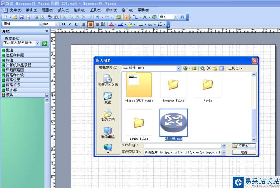Go to 我最近的文档 location
The height and width of the screenshot is (188, 280).
pos(108,80)
